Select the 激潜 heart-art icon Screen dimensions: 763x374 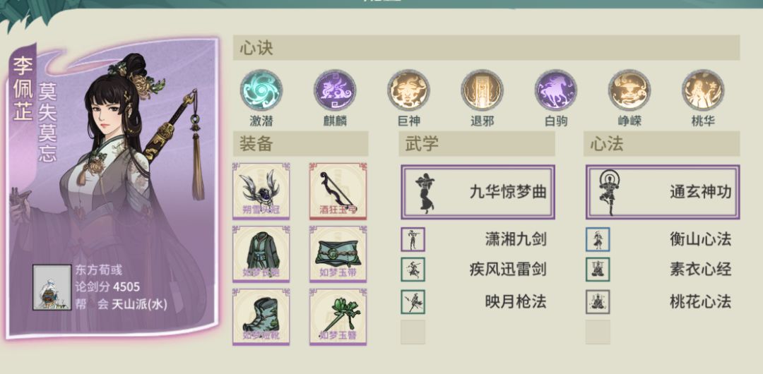click(x=261, y=90)
